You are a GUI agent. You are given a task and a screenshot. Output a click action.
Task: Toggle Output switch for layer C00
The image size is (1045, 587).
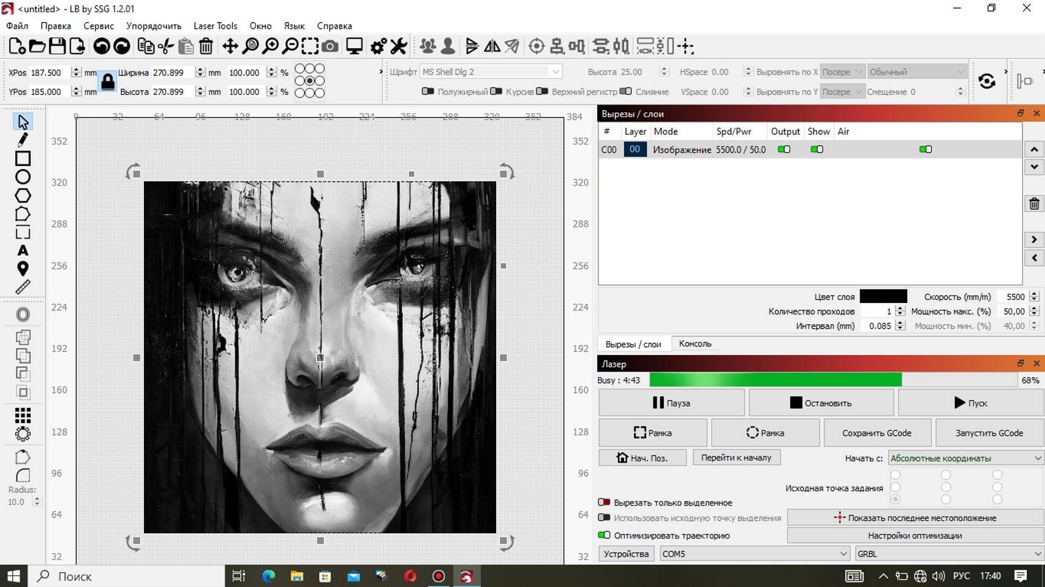pyautogui.click(x=783, y=149)
